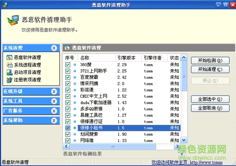Uncheck the 彩信通 checkbox
236x166 pixels.
68,90
